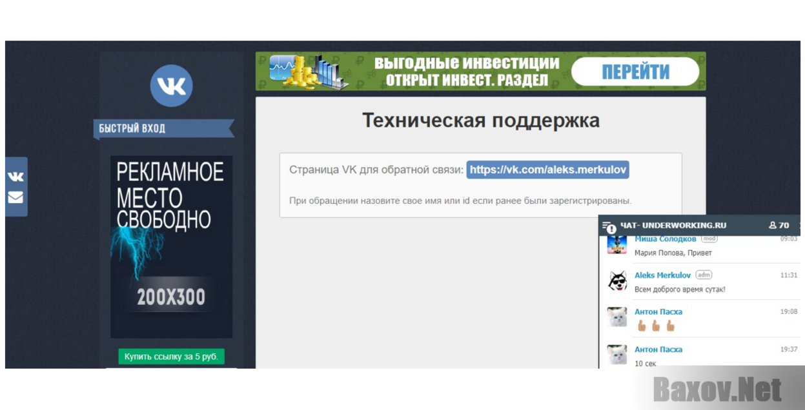Open Миша Солодков username in chat
The height and width of the screenshot is (410, 805).
665,239
